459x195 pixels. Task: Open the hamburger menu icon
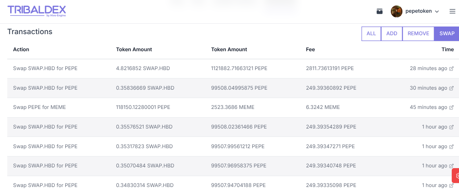point(452,11)
